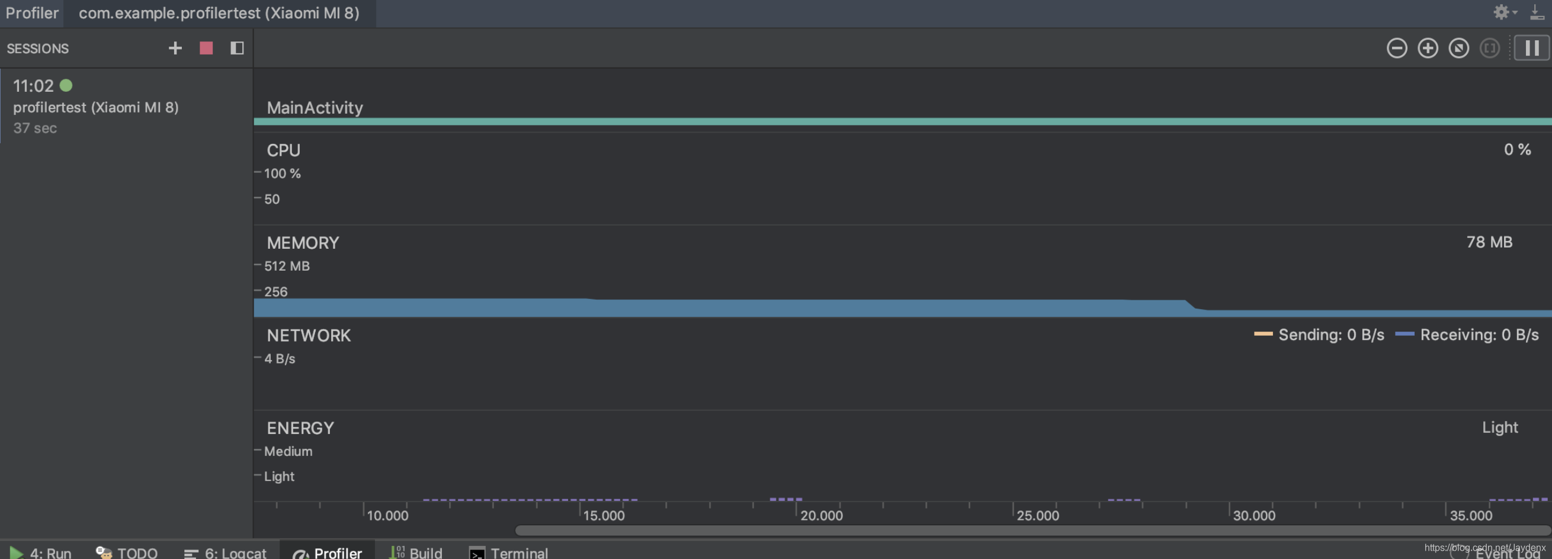The image size is (1552, 559).
Task: Open the TODO tool window
Action: coord(127,552)
